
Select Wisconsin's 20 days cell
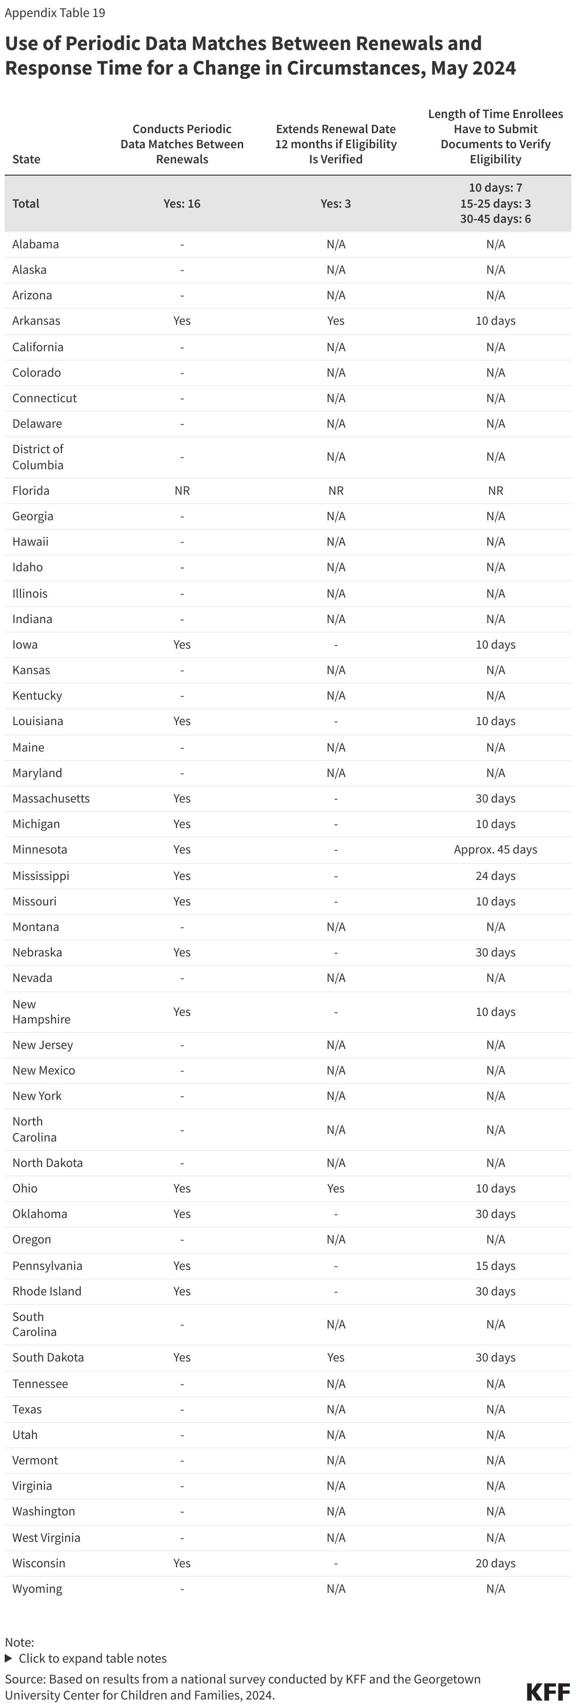[496, 1563]
